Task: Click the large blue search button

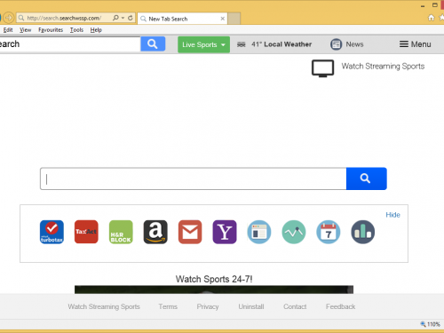Action: 367,178
